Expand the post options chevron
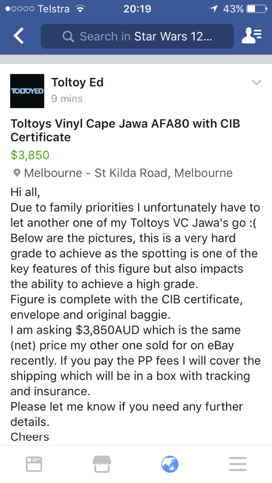The width and height of the screenshot is (272, 483). click(257, 82)
